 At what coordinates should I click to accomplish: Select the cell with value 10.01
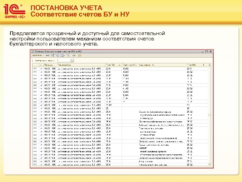(x=130, y=85)
